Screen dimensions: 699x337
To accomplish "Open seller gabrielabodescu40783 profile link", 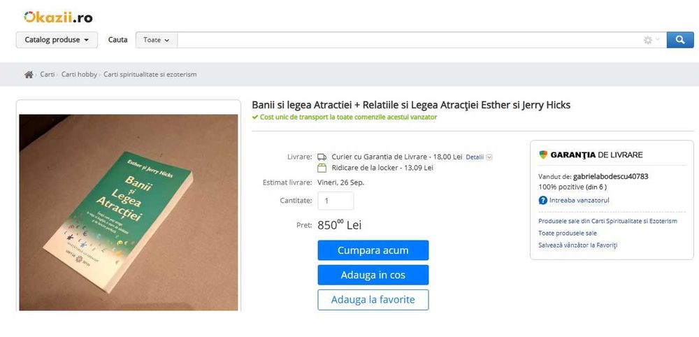I will (610, 176).
